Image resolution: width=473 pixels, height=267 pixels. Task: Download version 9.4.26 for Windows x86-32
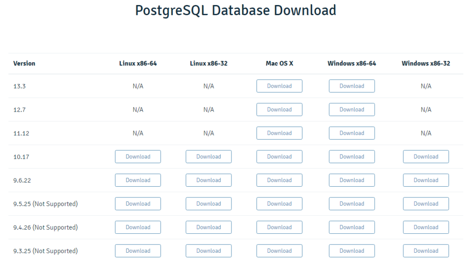[426, 227]
